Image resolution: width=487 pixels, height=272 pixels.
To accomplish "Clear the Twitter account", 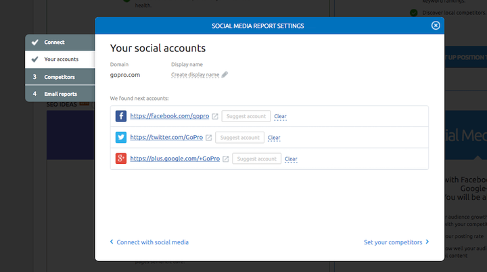I will [274, 138].
